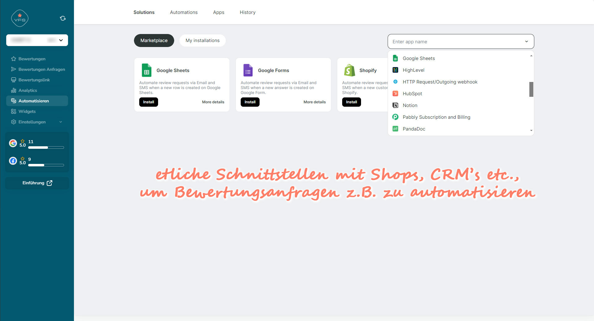Image resolution: width=594 pixels, height=321 pixels.
Task: Open More details for Google Forms
Action: (x=314, y=102)
